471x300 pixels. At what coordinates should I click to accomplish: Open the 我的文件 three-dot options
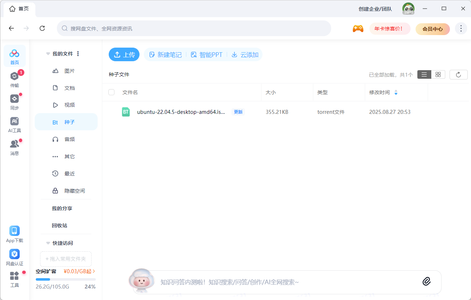(x=78, y=54)
